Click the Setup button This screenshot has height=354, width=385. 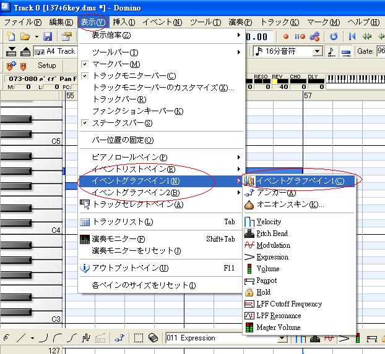47,65
